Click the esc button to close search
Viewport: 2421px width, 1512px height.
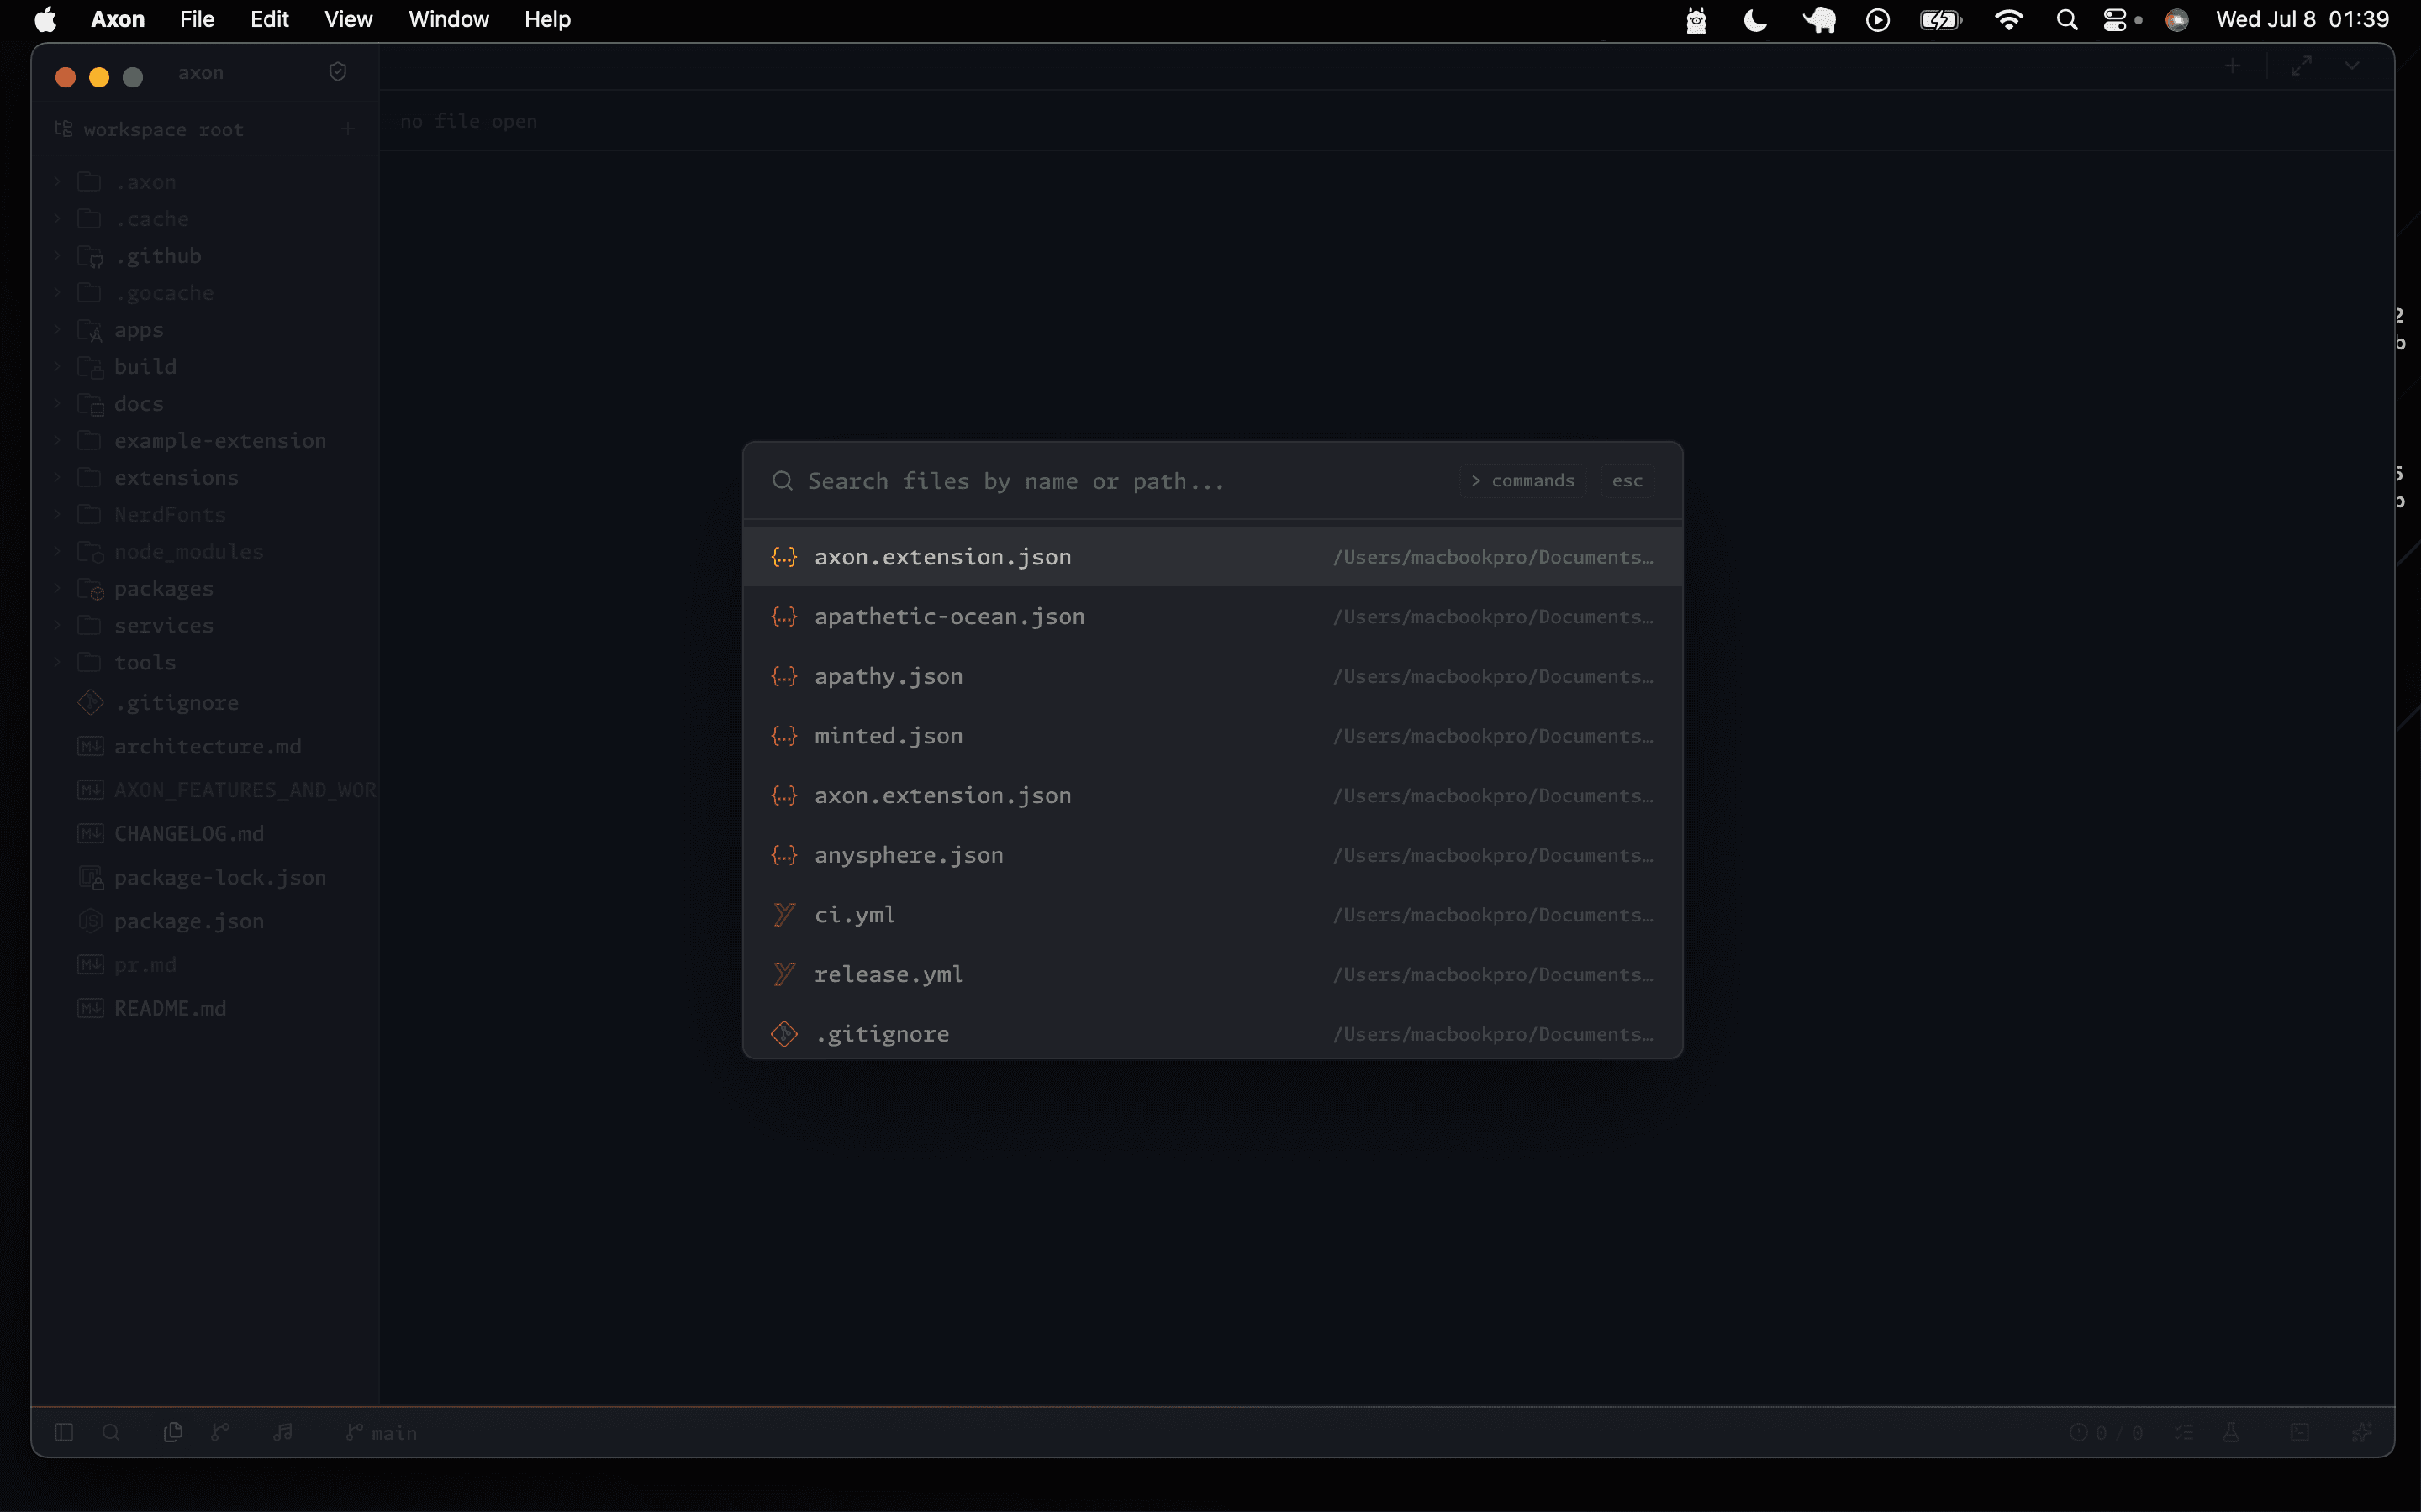coord(1627,481)
